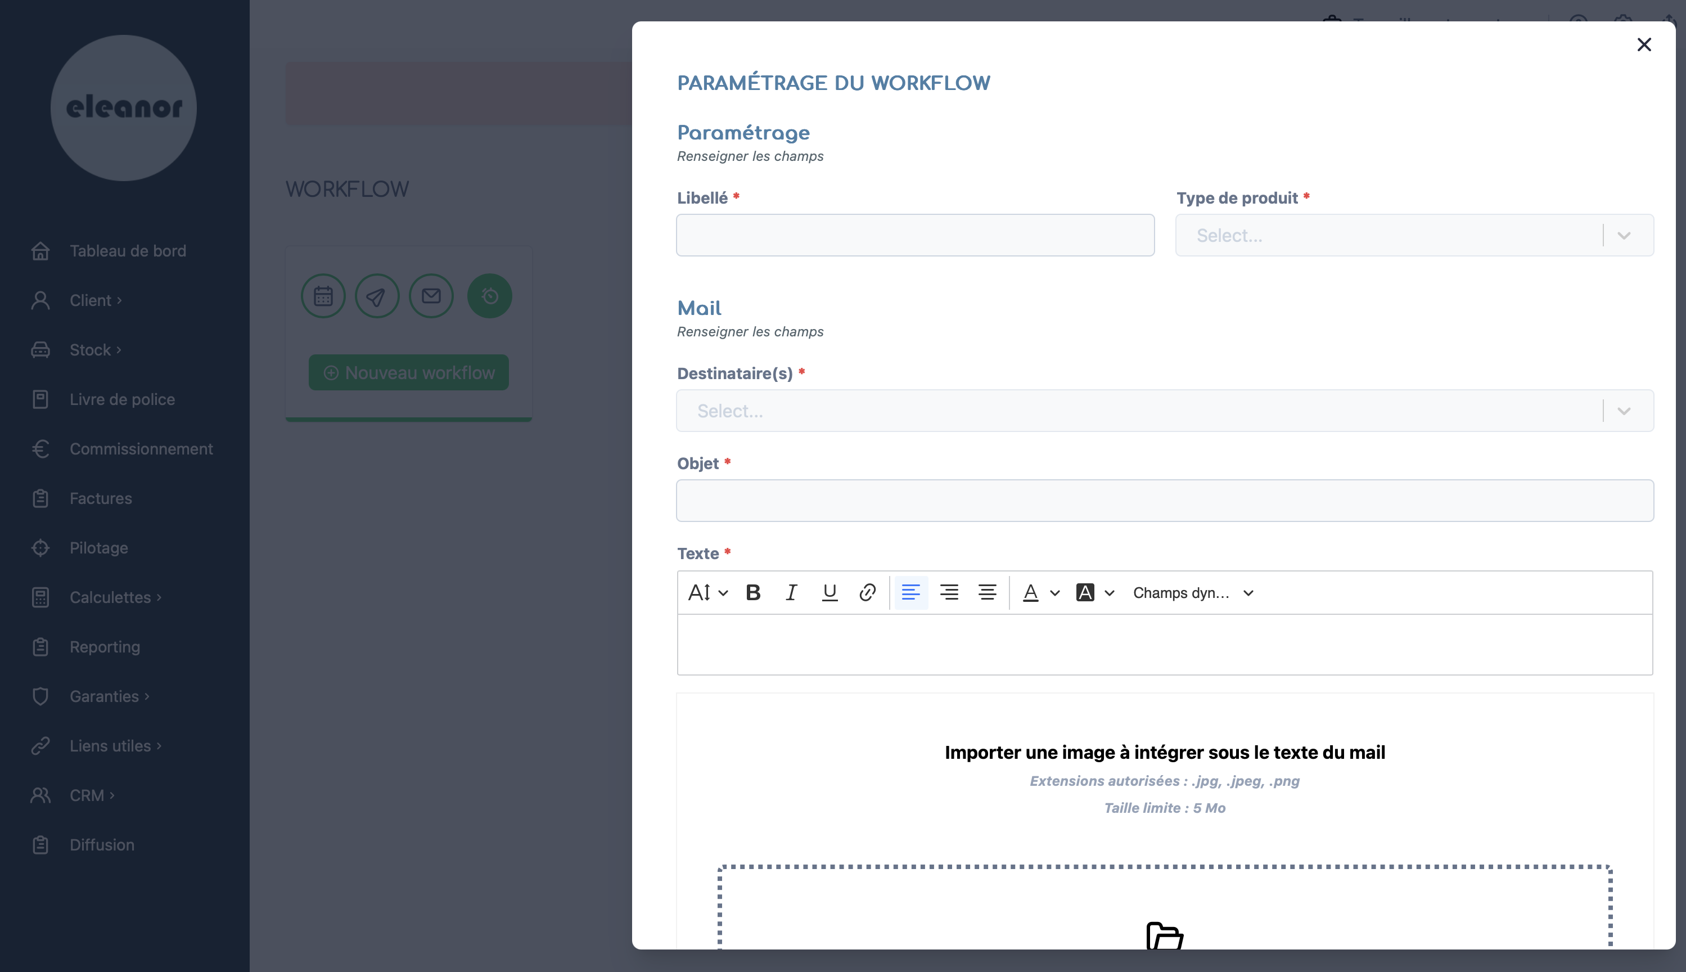This screenshot has width=1686, height=972.
Task: Click the calendar icon in workflow
Action: 323,295
